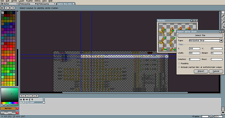This screenshot has width=225, height=118.
Task: Click the background color button
Action: coord(8,113)
